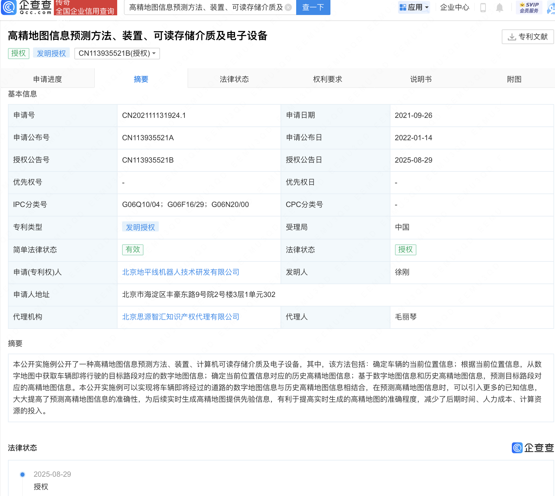Click the user avatar icon in header
The image size is (555, 496).
point(551,8)
